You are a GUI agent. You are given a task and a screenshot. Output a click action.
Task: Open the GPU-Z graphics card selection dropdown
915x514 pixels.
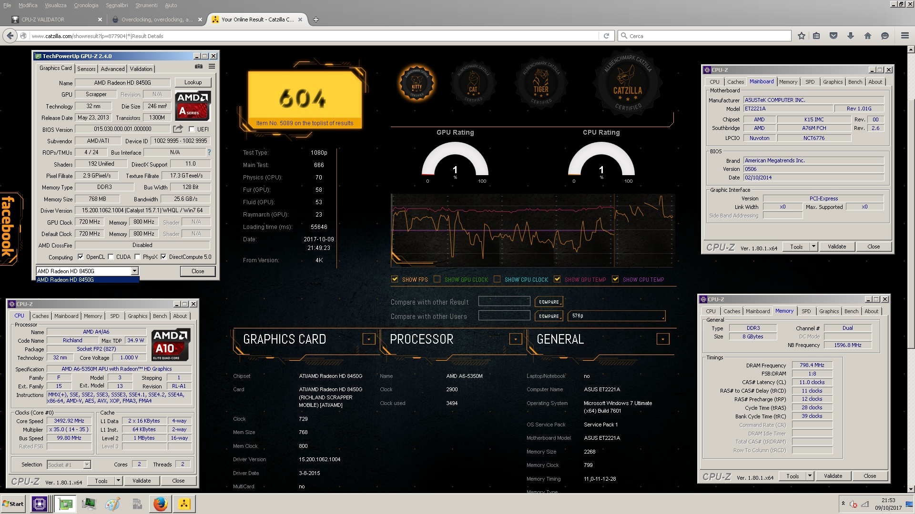coord(134,271)
